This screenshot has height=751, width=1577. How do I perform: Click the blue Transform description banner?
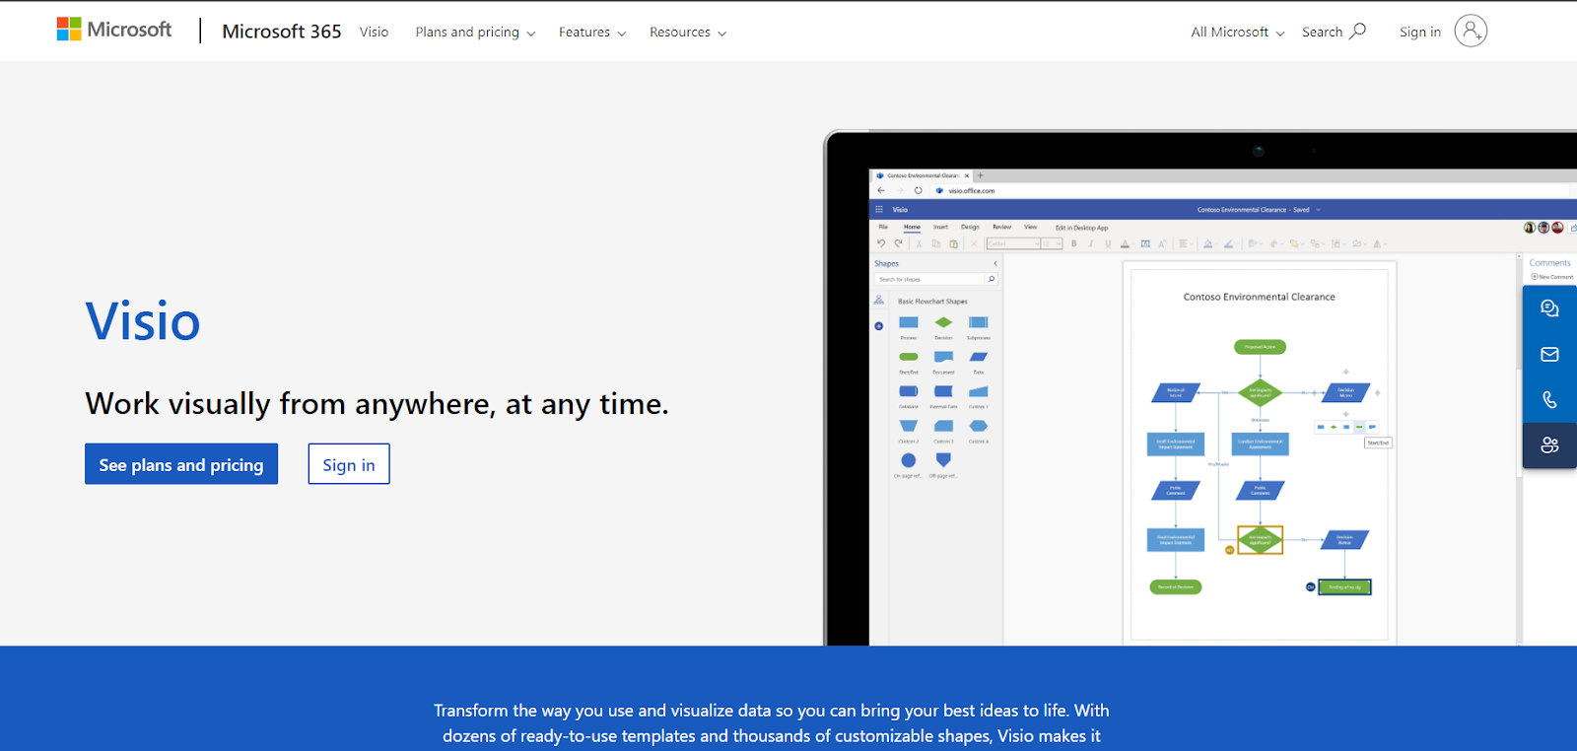(x=771, y=722)
